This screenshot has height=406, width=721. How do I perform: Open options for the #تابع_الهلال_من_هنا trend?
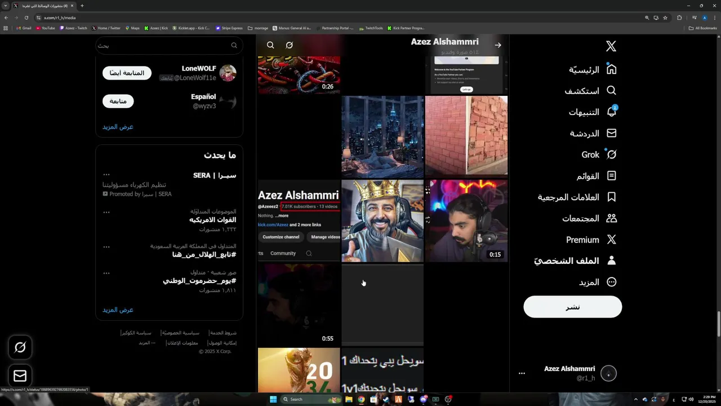pyautogui.click(x=106, y=247)
